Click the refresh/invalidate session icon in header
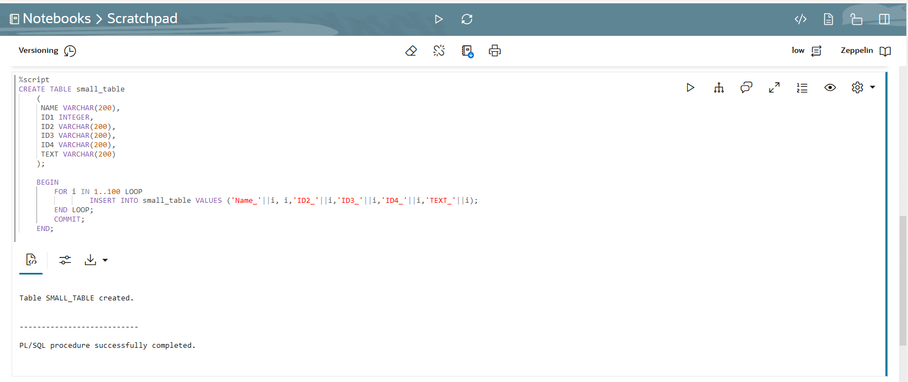 (467, 19)
